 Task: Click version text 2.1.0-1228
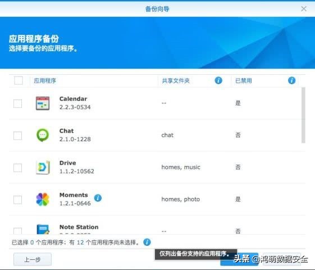click(75, 139)
